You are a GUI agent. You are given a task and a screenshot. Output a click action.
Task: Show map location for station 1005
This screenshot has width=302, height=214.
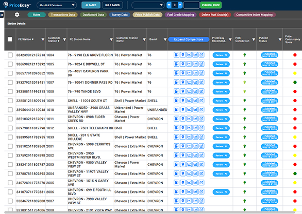pos(182,64)
